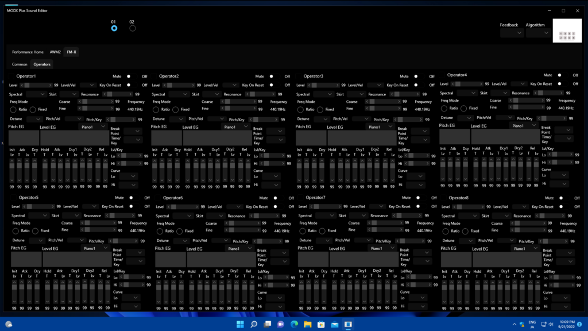588x331 pixels.
Task: Open the Operator8 Time/Key dropdown
Action: [x=564, y=261]
